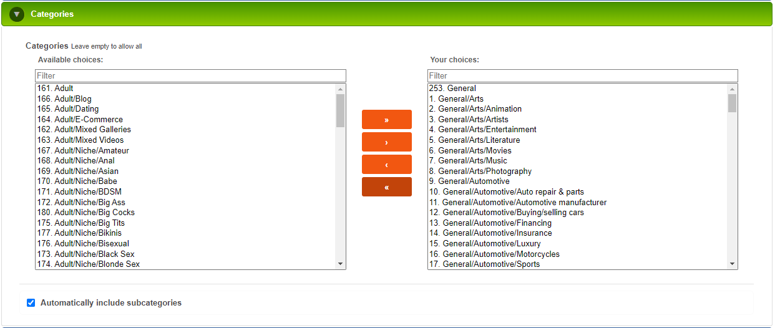This screenshot has height=328, width=775.
Task: Select 7. General/Arts/Music entry
Action: point(578,161)
